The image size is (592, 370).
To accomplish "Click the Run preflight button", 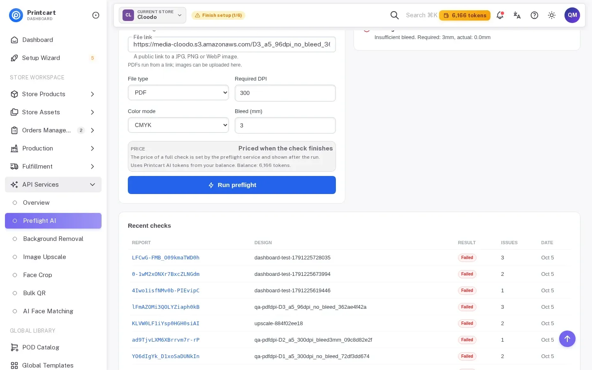I will [232, 185].
